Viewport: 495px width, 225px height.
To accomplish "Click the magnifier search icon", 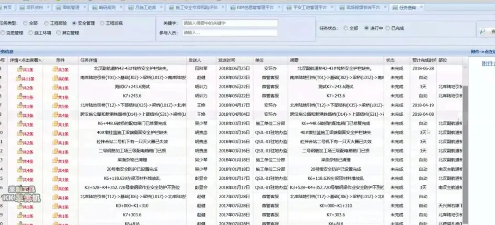I will [x=483, y=31].
